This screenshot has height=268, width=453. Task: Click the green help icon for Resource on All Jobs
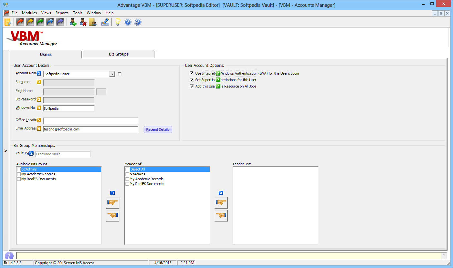coord(218,86)
